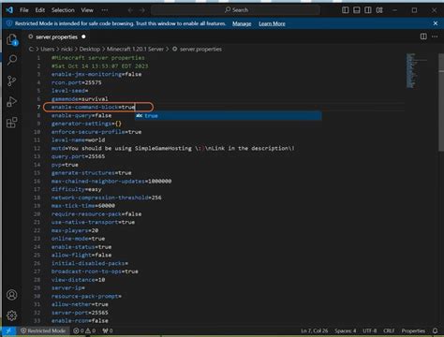Toggle the primary side bar layout button
444x337 pixels.
(346, 10)
